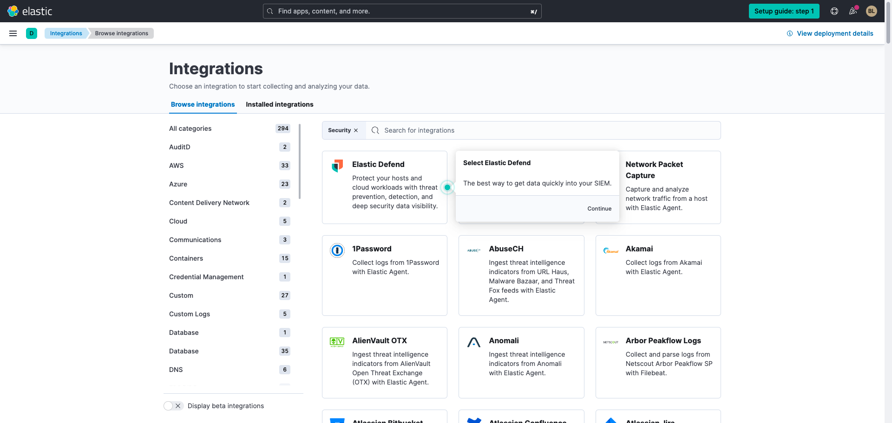Select AWS category

click(230, 166)
